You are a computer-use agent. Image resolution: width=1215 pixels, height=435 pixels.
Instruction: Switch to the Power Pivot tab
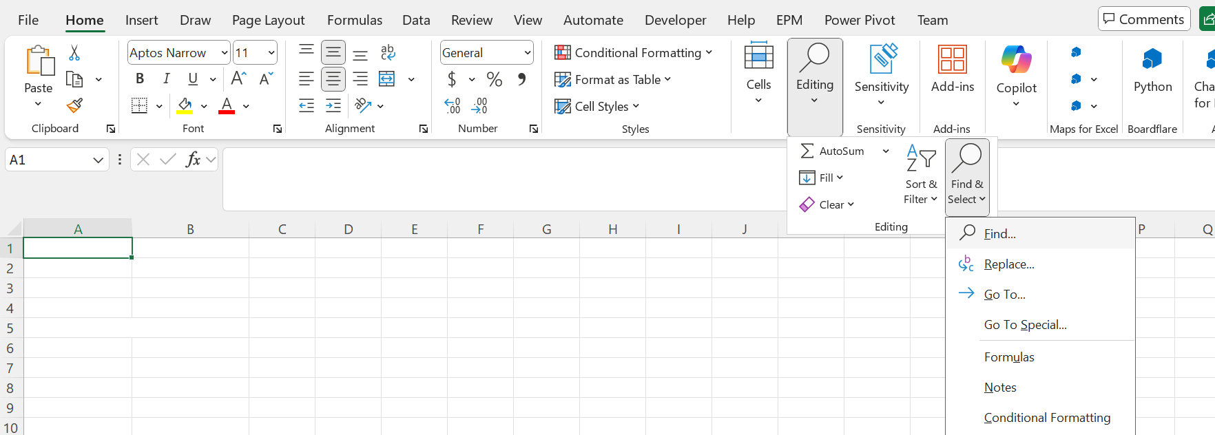click(x=860, y=20)
